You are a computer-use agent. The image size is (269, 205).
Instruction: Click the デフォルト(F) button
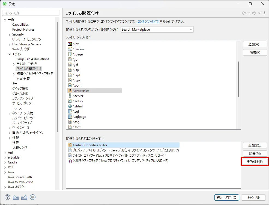[255, 162]
